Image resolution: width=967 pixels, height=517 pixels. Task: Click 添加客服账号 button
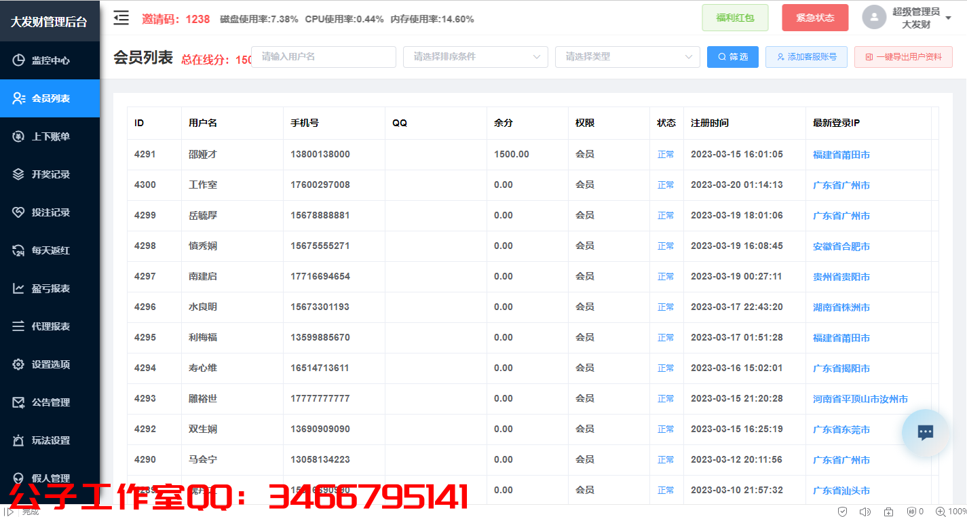(806, 57)
